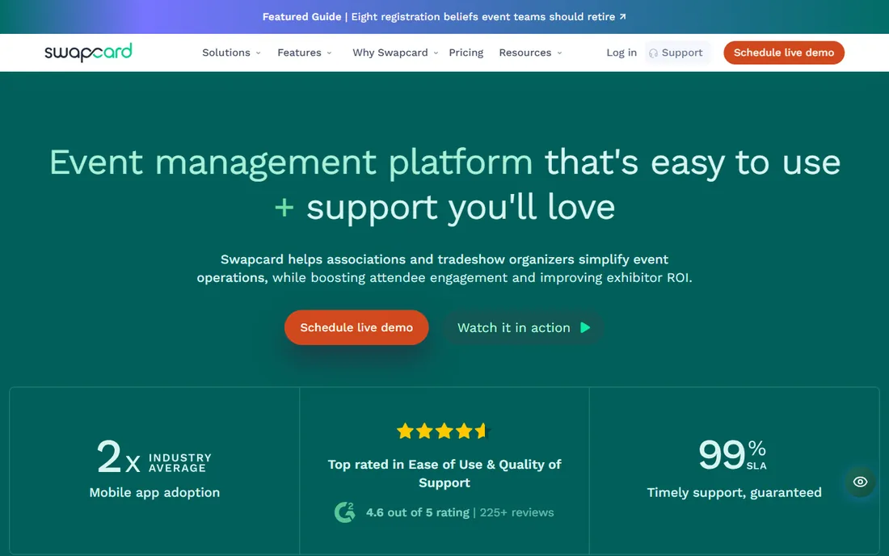Click the five-star rating graphic
Screen dimensions: 889x556
[442, 432]
